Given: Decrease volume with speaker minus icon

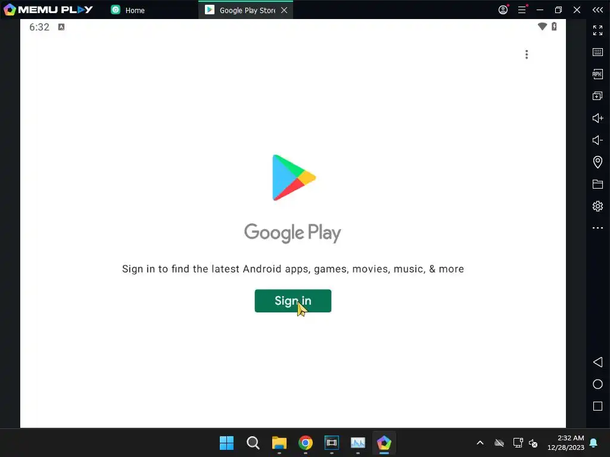Looking at the screenshot, I should coord(597,140).
